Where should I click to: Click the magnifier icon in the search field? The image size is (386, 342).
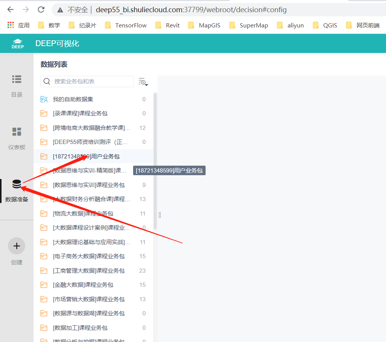click(x=47, y=81)
